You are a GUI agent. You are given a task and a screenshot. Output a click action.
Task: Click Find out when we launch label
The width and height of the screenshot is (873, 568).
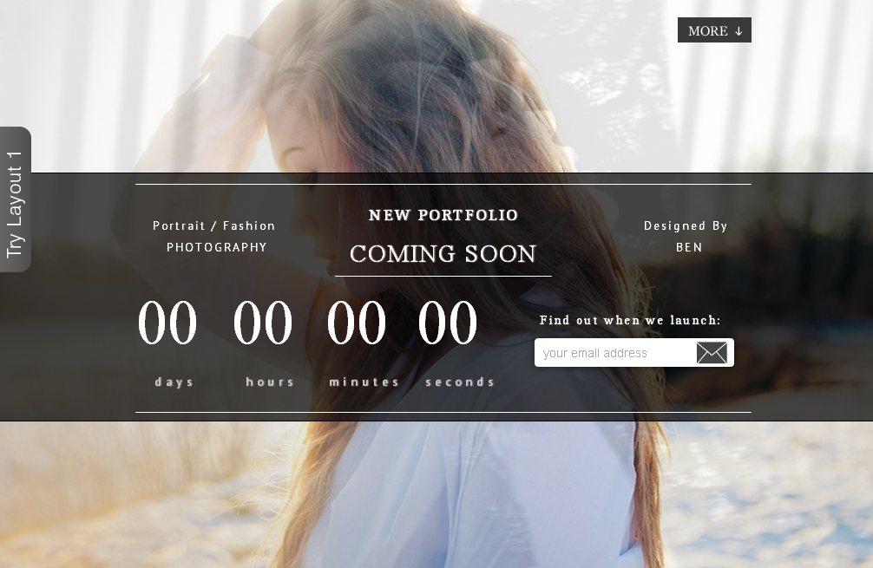pos(630,320)
